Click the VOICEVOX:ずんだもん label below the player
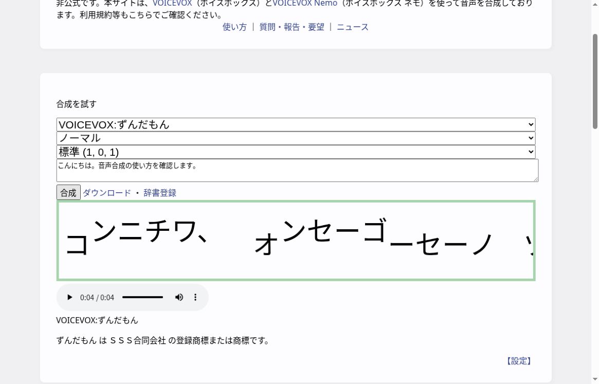The width and height of the screenshot is (599, 384). pyautogui.click(x=97, y=321)
